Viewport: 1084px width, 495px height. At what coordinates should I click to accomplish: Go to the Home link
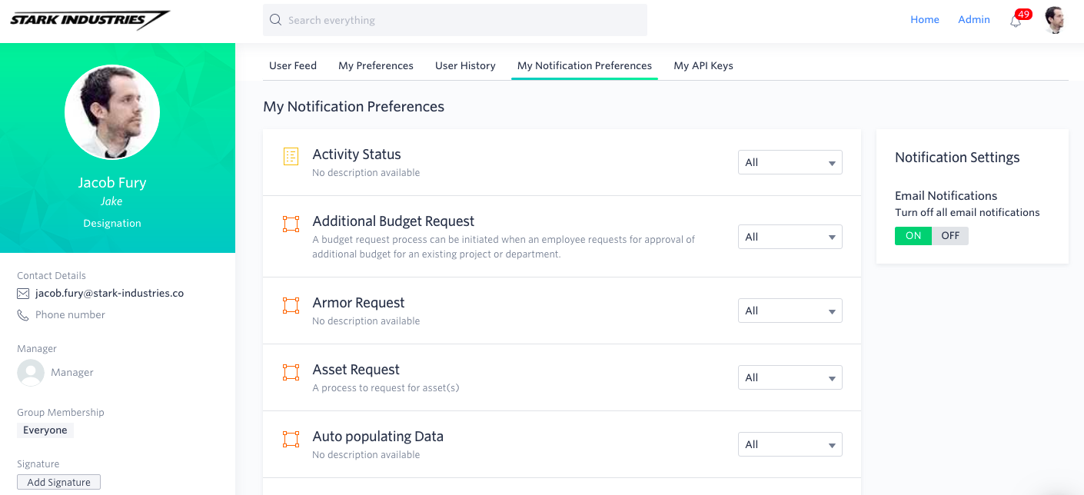925,20
